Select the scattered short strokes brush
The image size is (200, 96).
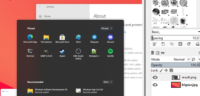click(x=156, y=21)
